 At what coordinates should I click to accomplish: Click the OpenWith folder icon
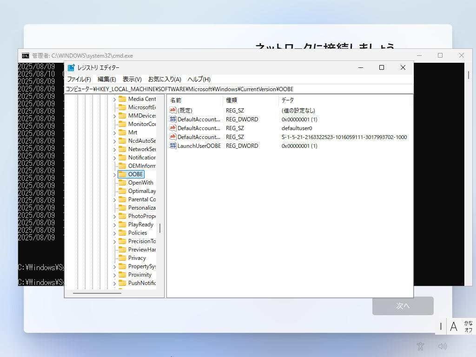122,182
